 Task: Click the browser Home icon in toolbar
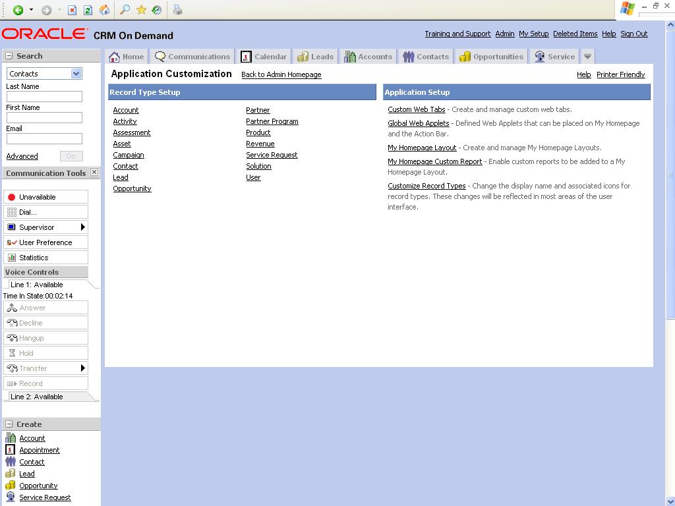coord(104,10)
